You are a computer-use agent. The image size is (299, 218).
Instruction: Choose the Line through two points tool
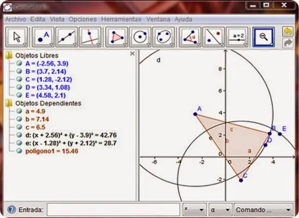pos(66,37)
